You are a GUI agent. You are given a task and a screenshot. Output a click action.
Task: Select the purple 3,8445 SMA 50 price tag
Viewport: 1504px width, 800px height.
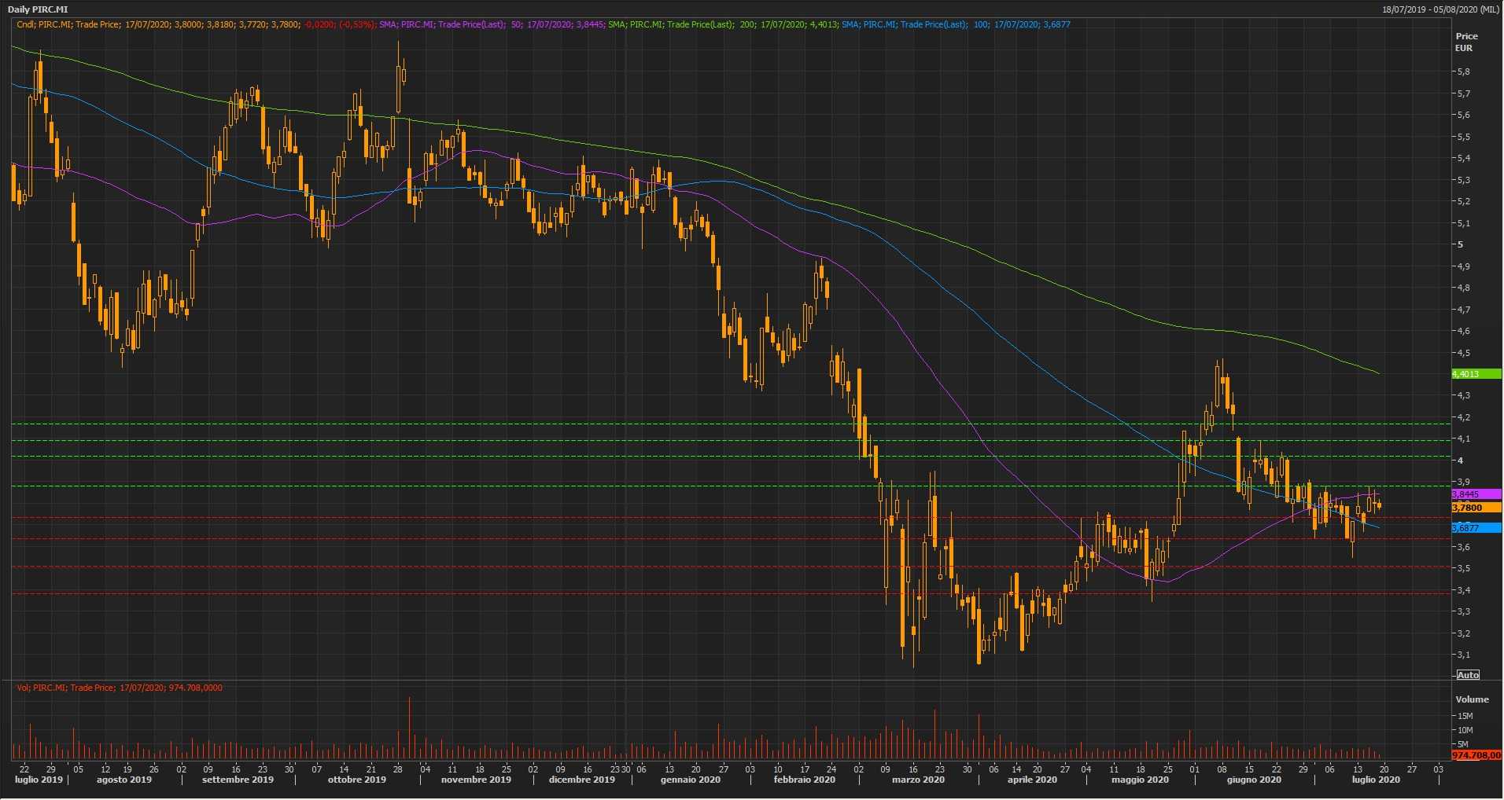pos(1476,494)
